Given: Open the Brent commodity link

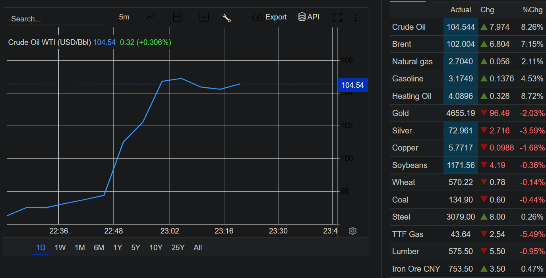Looking at the screenshot, I should 402,44.
